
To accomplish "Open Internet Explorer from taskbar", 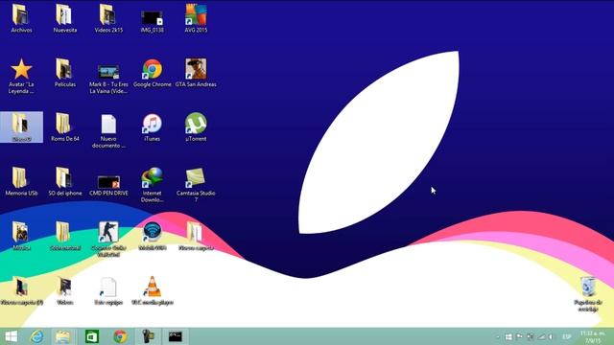I will coord(37,336).
